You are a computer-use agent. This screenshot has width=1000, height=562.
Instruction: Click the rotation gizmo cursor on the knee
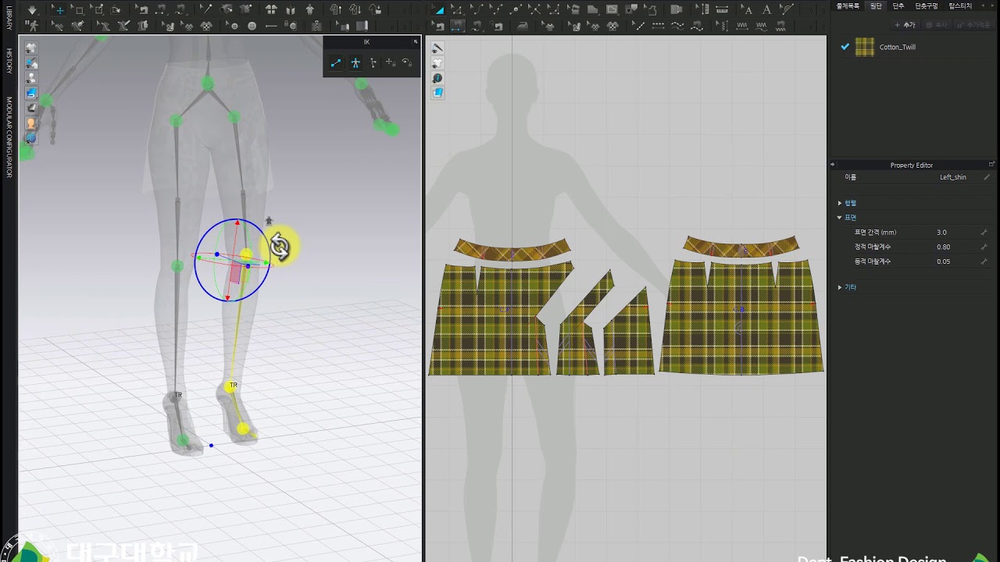[279, 247]
